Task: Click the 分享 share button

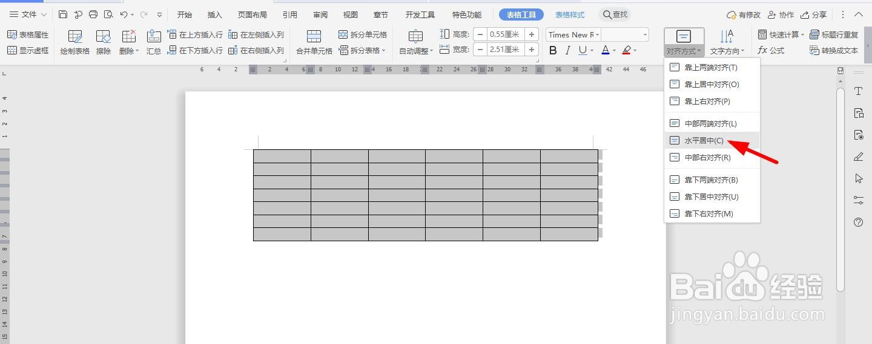Action: tap(813, 15)
